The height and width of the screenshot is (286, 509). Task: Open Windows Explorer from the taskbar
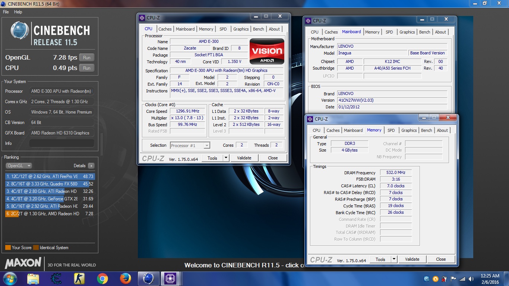[33, 279]
